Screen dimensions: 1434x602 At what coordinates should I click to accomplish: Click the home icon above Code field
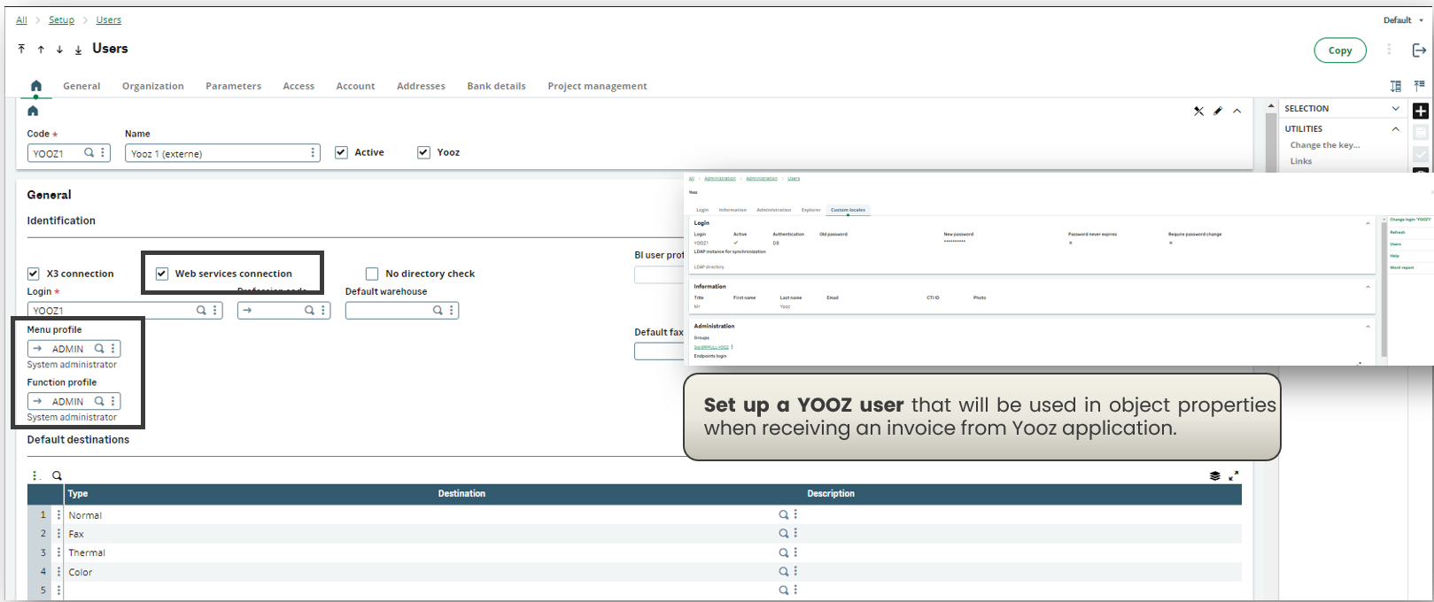click(33, 111)
